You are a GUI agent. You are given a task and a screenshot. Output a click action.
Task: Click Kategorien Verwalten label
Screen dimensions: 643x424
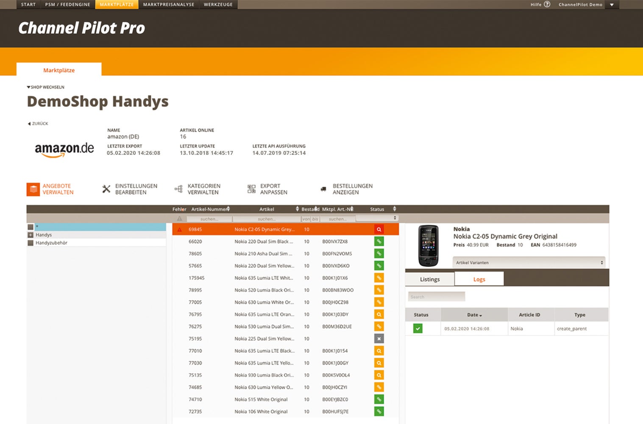204,189
